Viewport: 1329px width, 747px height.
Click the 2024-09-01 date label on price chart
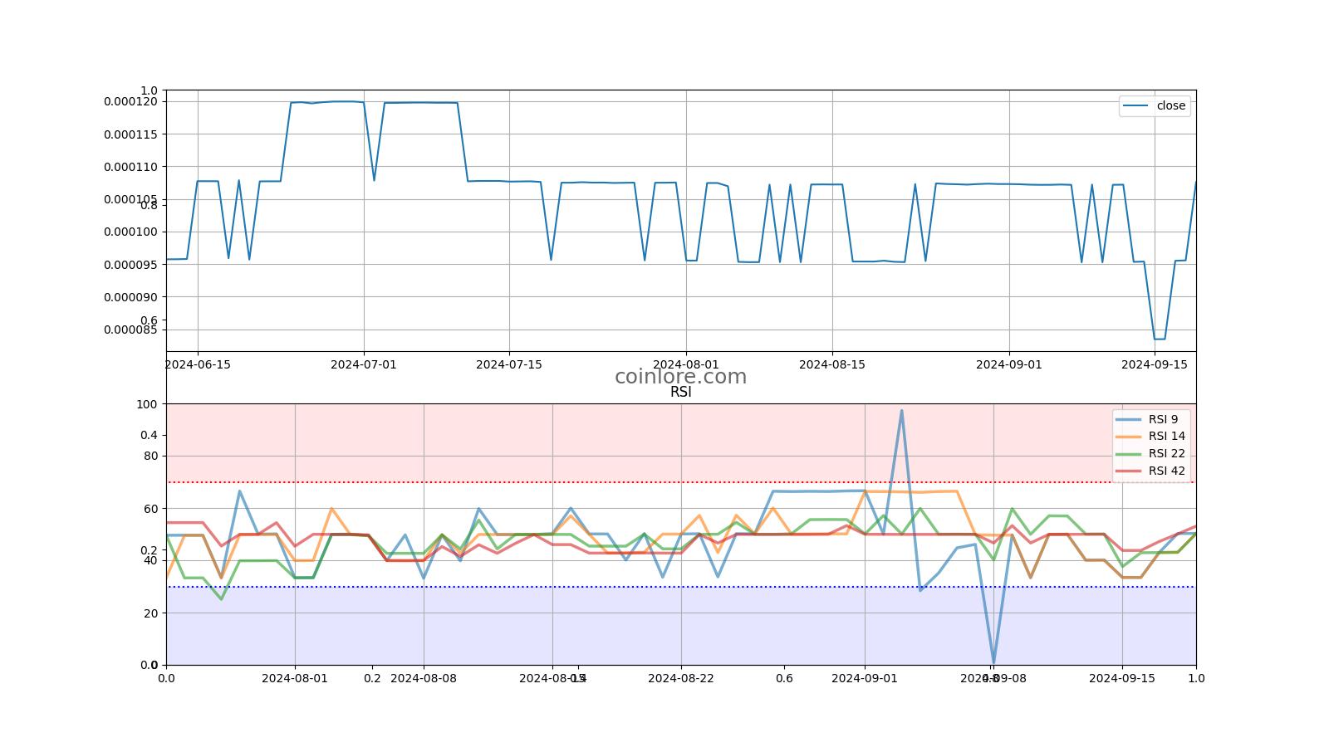coord(1009,364)
